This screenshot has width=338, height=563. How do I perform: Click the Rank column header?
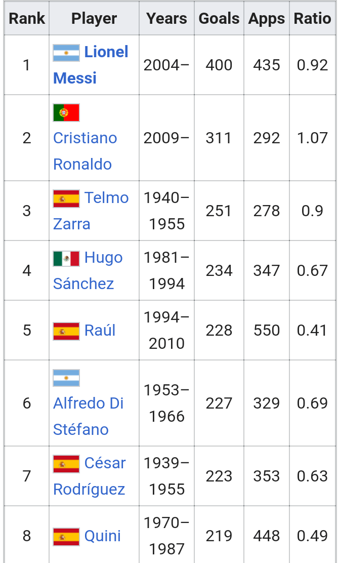[27, 18]
